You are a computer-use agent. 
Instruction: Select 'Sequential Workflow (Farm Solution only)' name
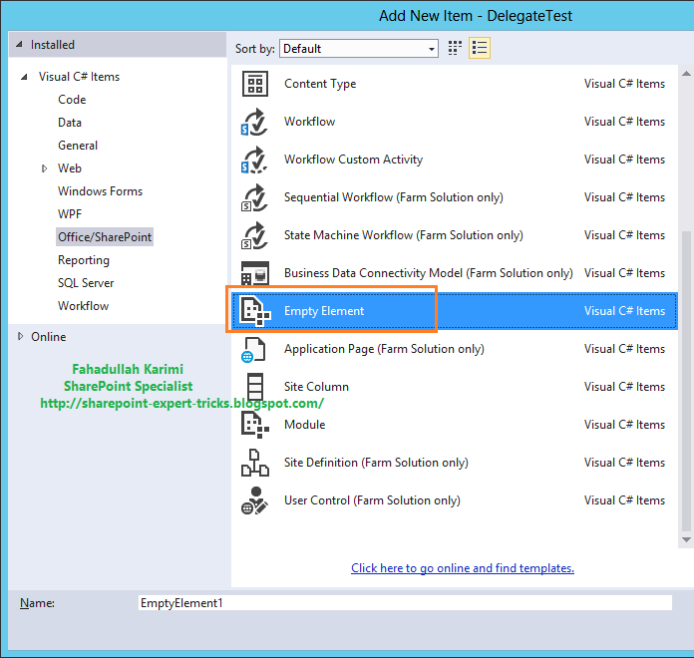pos(394,197)
